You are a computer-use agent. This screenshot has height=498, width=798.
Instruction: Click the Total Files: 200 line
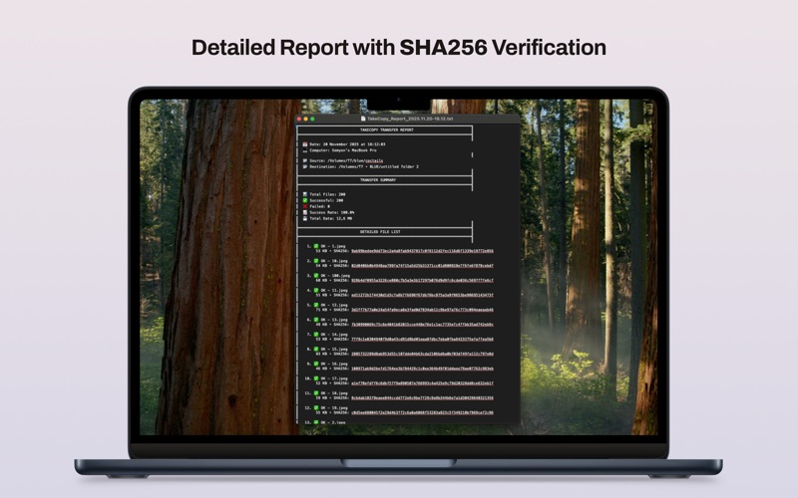[x=327, y=194]
